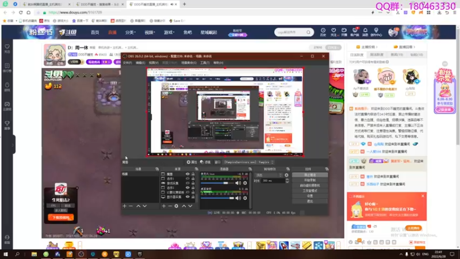Expand 直播回看 section arrow
460x259 pixels.
coord(414,47)
